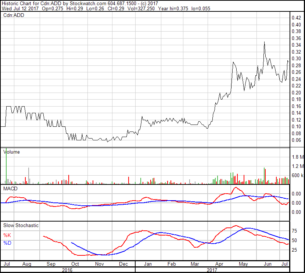Click the 0.42 price axis label
Screen dimensions: 305x273
(x=296, y=18)
